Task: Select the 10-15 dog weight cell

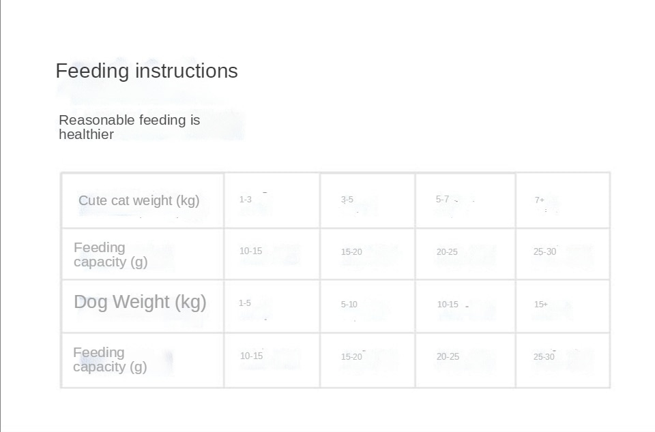Action: (448, 305)
